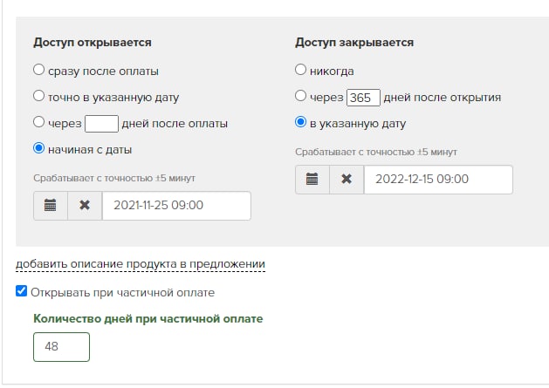The image size is (549, 388).
Task: Click 'Доступ открывается' heading text
Action: (93, 43)
